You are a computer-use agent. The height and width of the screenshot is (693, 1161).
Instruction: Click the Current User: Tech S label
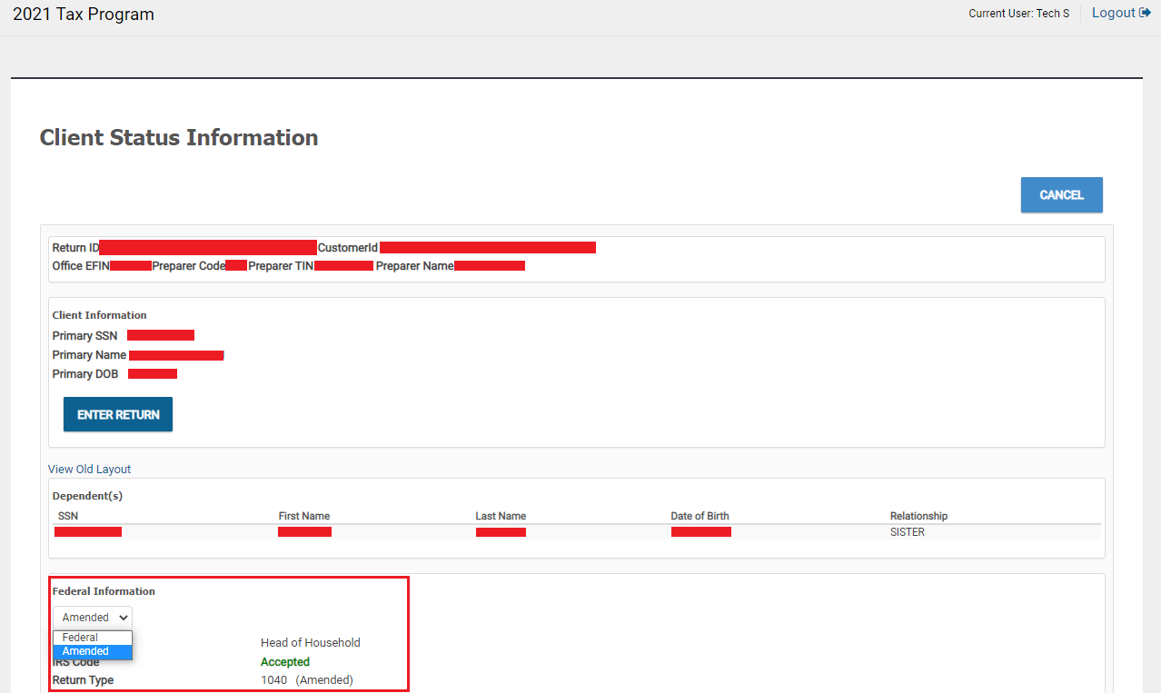click(1018, 14)
